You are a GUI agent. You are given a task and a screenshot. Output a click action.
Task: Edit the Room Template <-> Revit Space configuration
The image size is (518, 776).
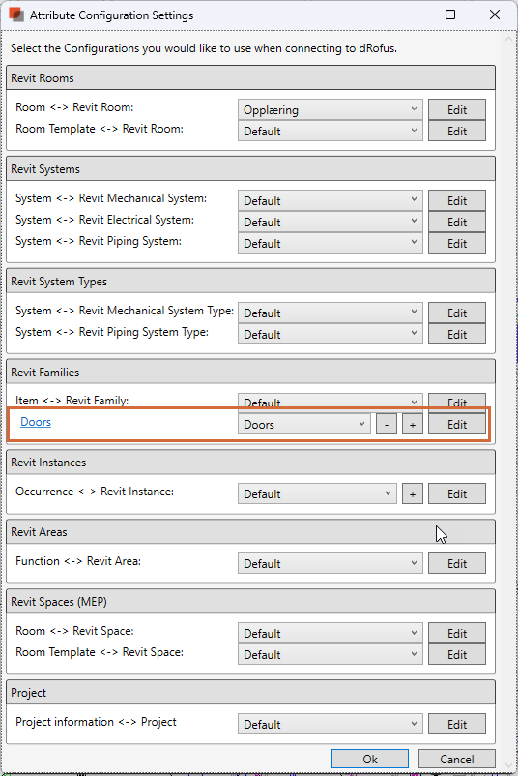(457, 655)
